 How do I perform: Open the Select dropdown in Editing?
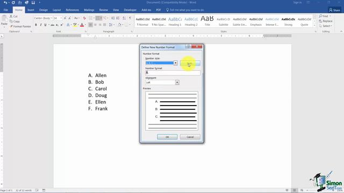click(326, 26)
